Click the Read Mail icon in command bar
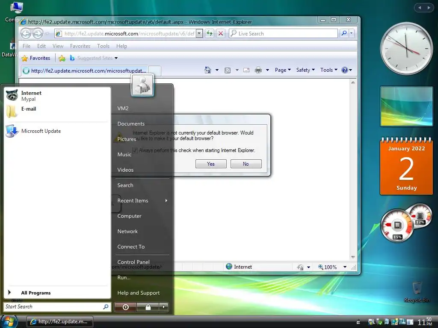Screen dimensions: 438x328 [246, 70]
